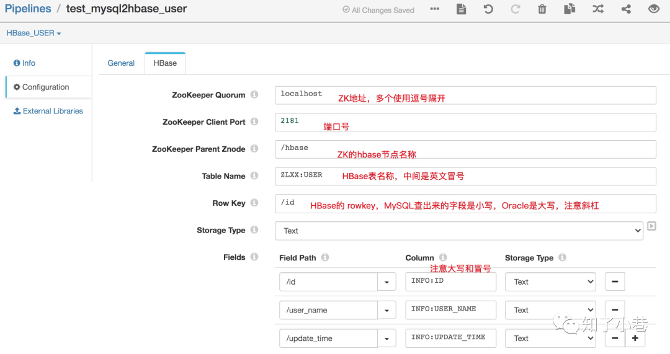Image resolution: width=670 pixels, height=354 pixels.
Task: Go to Pipelines breadcrumb link
Action: click(28, 9)
